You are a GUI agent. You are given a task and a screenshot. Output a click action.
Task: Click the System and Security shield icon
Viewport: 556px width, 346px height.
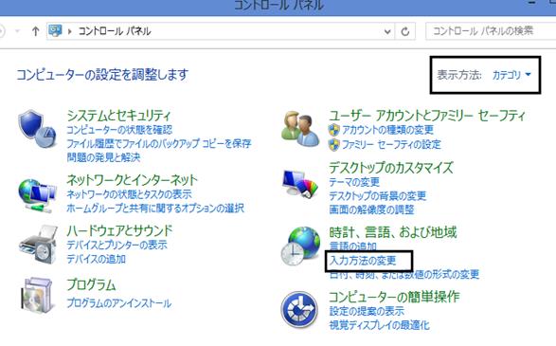[x=37, y=129]
